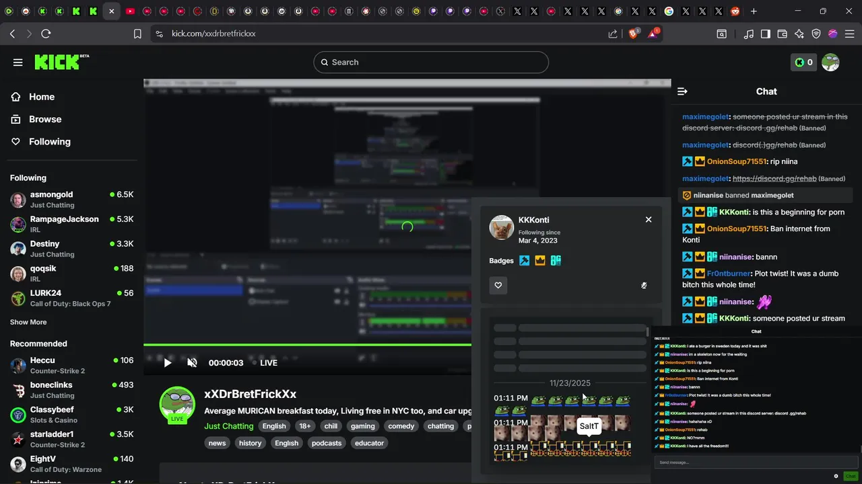Viewport: 862px width, 484px height.
Task: Click the mute user icon on KKKonti card
Action: pos(644,286)
